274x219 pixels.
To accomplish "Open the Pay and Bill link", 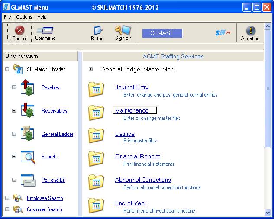I will point(54,180).
